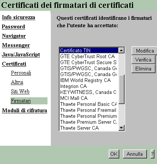Select Thawte Personal Freemail entry
Image resolution: width=157 pixels, height=164 pixels.
[89, 110]
